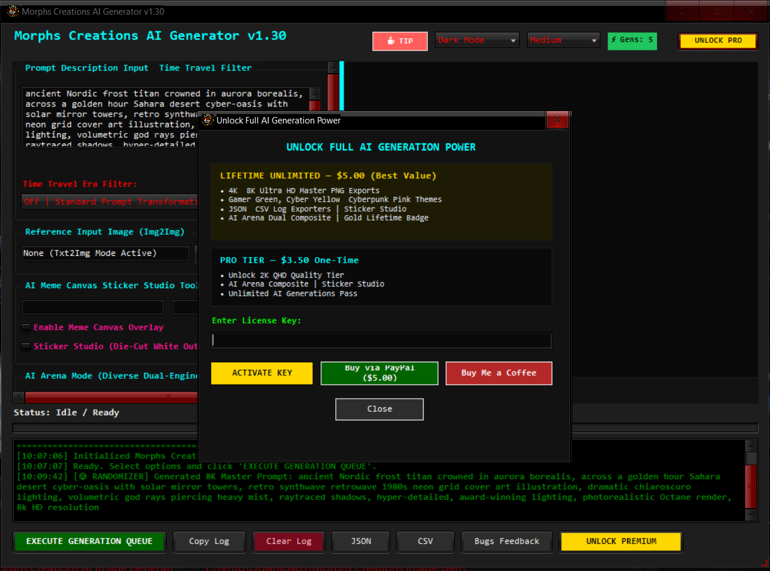Open the Bugs Feedback button

point(506,542)
